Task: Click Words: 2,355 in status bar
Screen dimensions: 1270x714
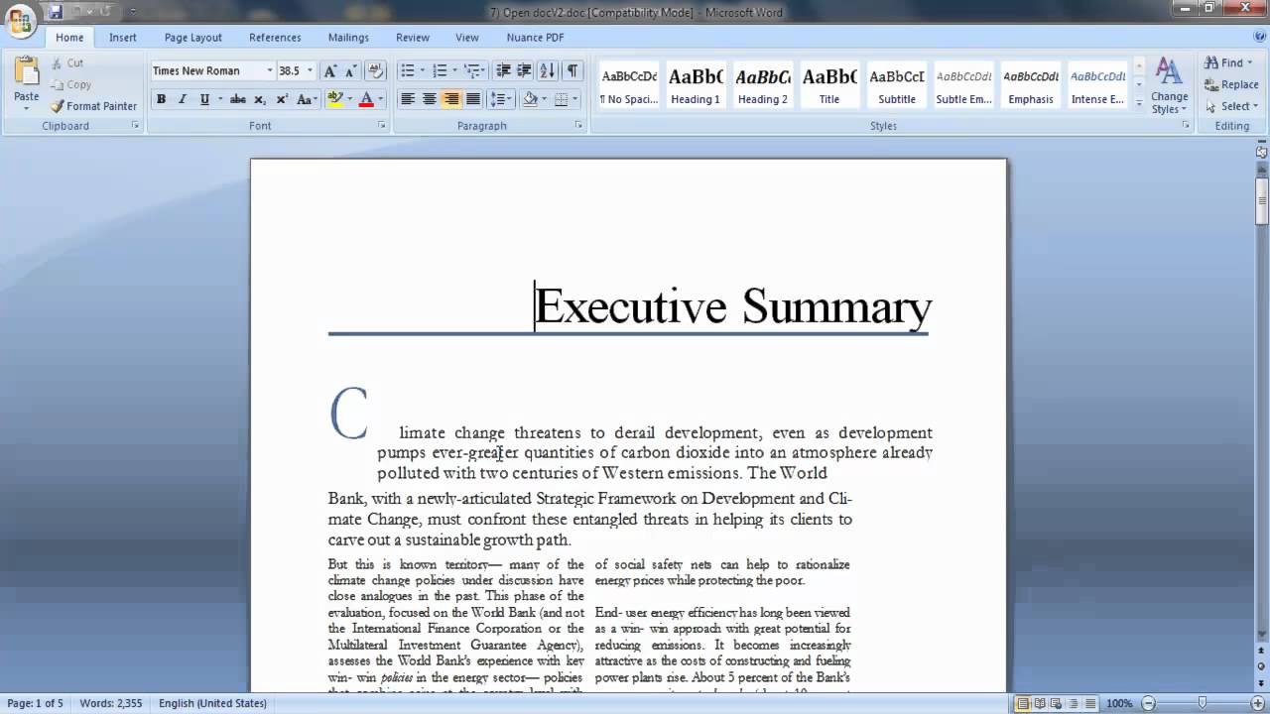Action: point(111,703)
